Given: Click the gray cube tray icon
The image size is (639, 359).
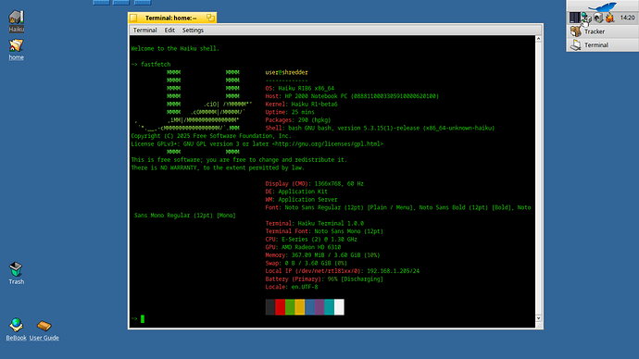Looking at the screenshot, I should tap(598, 18).
